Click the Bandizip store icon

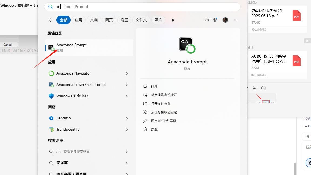pos(51,118)
